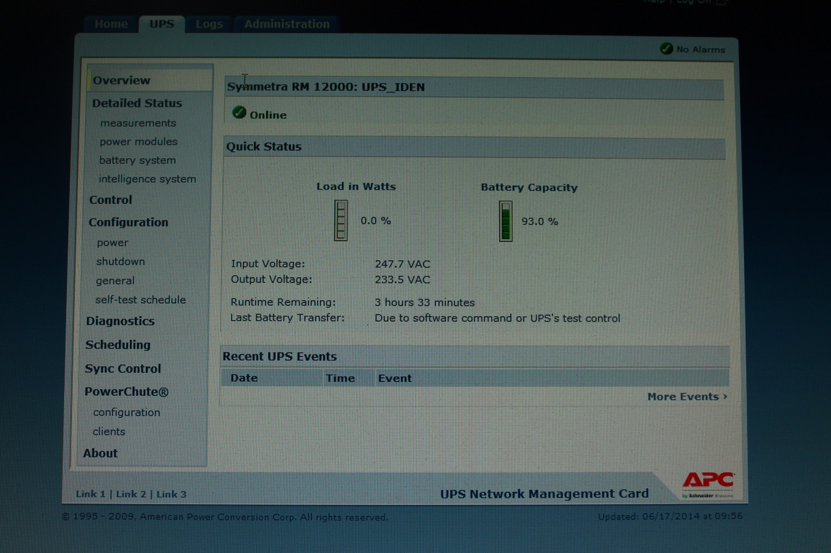The image size is (831, 553).
Task: Click the Recent UPS Events heading
Action: 279,356
